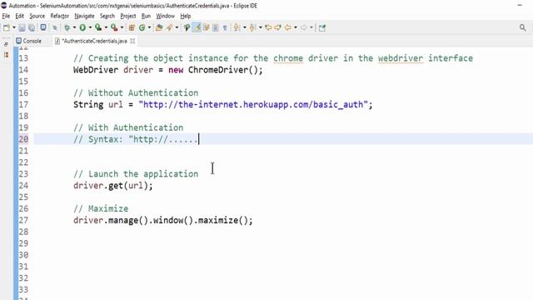Click the Next Annotation icon
The width and height of the screenshot is (533, 300).
pos(237,27)
